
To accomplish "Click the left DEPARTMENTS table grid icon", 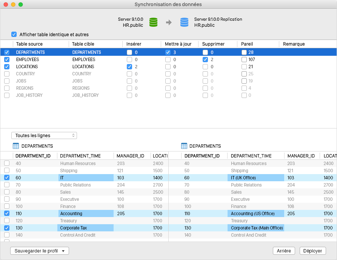I will (16, 146).
